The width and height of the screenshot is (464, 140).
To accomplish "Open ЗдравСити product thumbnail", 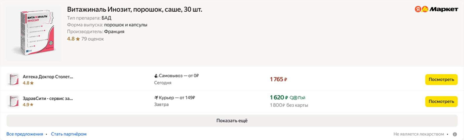I will (x=13, y=101).
